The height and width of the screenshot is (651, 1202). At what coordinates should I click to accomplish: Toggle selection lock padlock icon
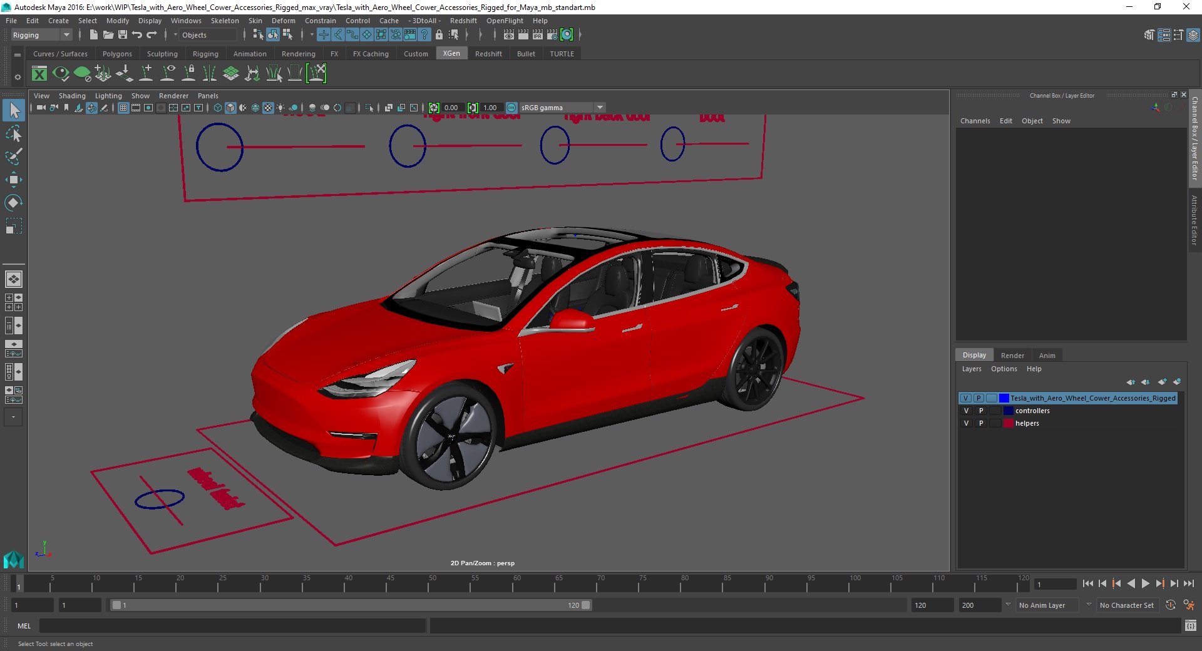[439, 35]
